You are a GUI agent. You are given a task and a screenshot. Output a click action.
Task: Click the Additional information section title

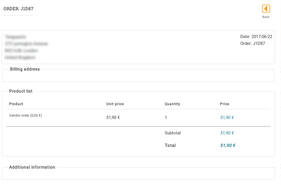[32, 167]
